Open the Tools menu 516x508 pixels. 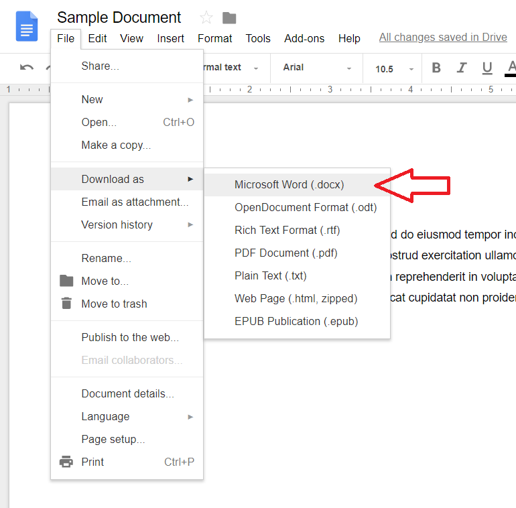coord(258,38)
